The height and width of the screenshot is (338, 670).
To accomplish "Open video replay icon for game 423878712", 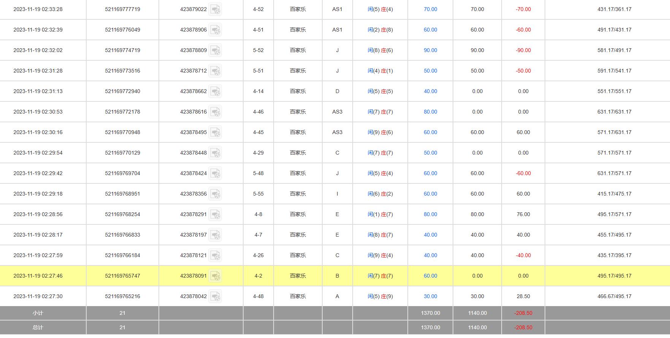I will [215, 71].
